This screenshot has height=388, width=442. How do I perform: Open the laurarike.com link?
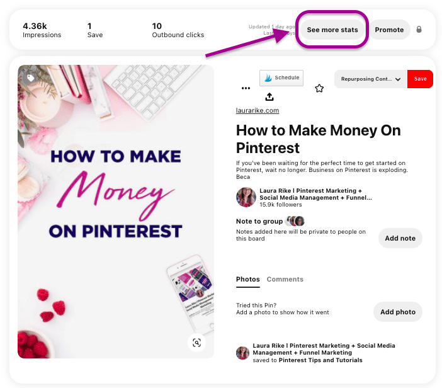[258, 110]
